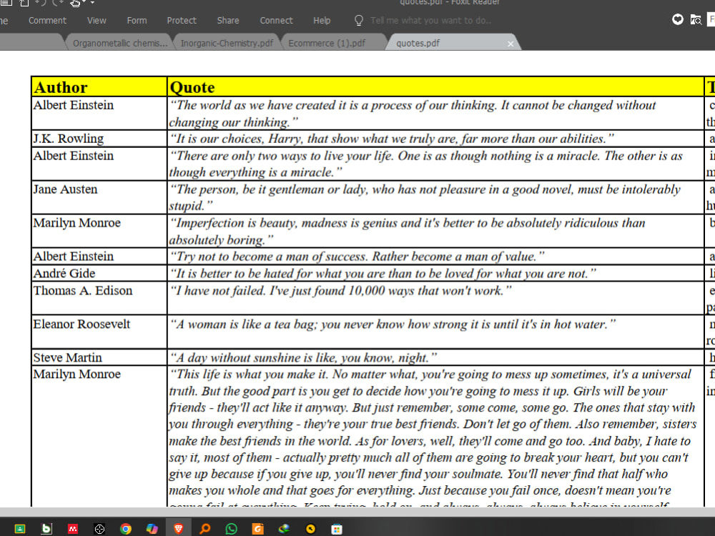The image size is (715, 536).
Task: Open Google Chrome from the taskbar
Action: pos(126,529)
